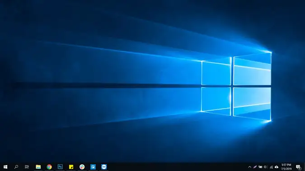This screenshot has width=305, height=171.
Task: Open the Trello app in the taskbar
Action: tap(93, 167)
